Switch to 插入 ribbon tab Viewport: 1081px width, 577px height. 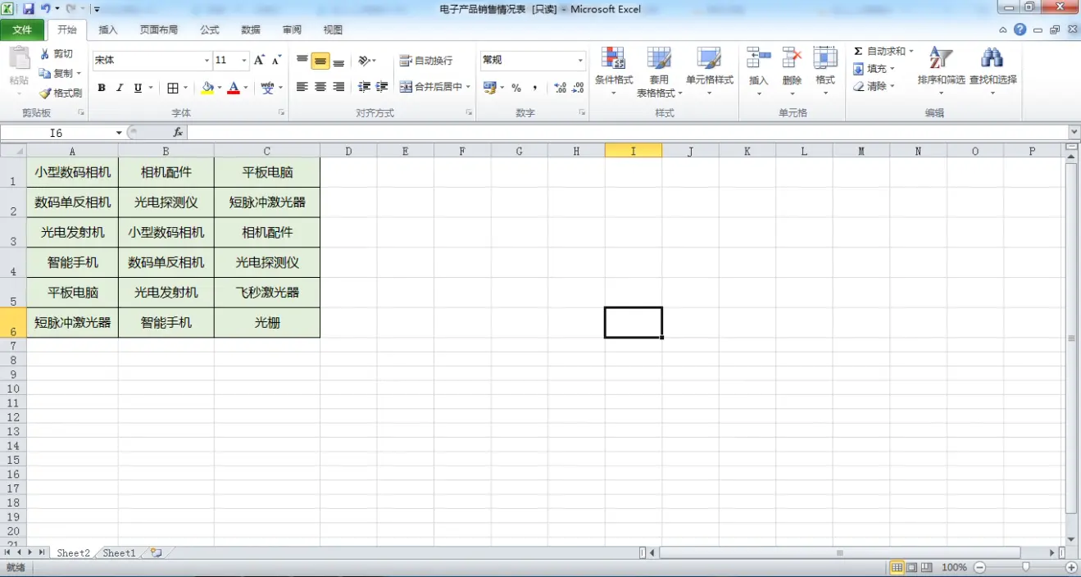(108, 30)
